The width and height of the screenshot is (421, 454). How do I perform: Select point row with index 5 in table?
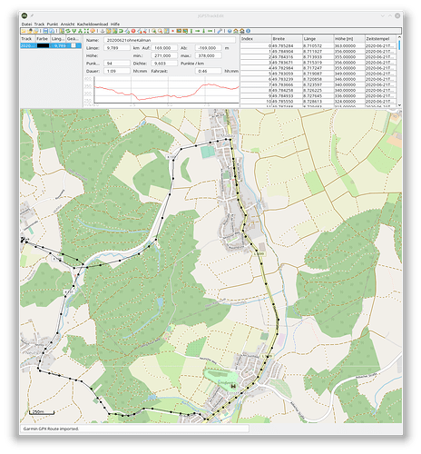coord(318,74)
